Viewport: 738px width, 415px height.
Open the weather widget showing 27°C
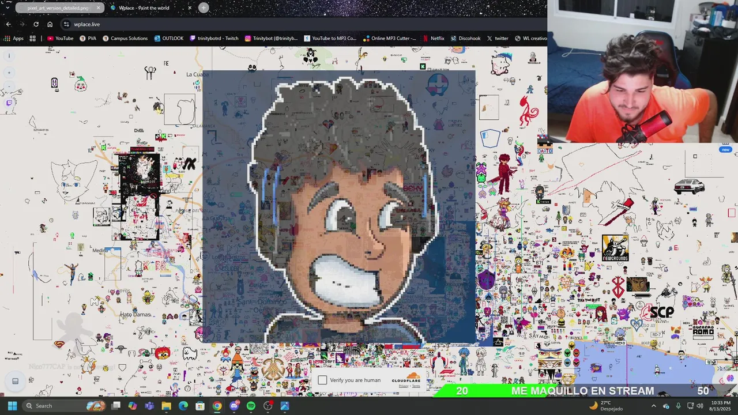point(606,406)
